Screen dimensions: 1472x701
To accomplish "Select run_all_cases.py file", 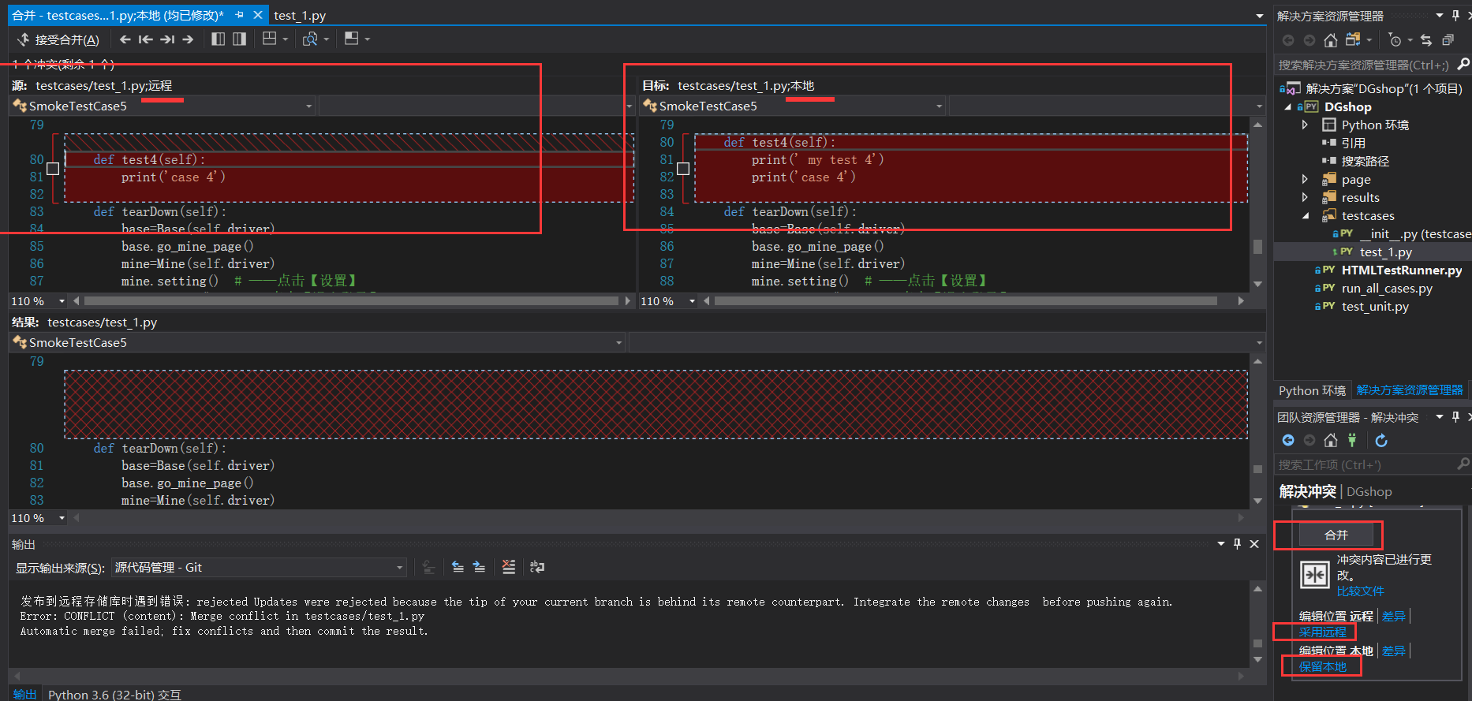I will (x=1386, y=288).
